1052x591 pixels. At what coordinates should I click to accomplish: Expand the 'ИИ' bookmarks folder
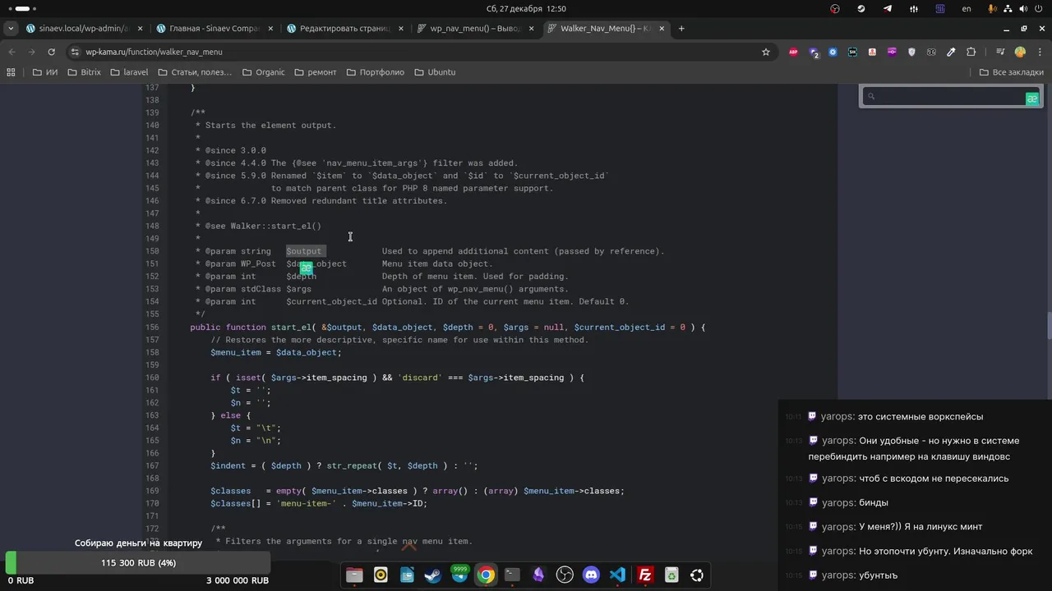[x=45, y=72]
